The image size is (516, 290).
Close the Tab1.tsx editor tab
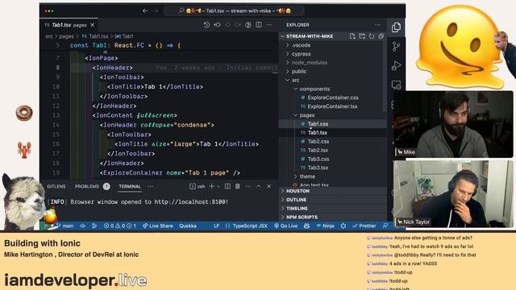point(93,25)
